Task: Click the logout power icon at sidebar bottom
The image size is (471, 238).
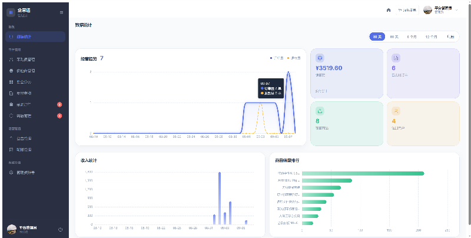Action: [60, 230]
